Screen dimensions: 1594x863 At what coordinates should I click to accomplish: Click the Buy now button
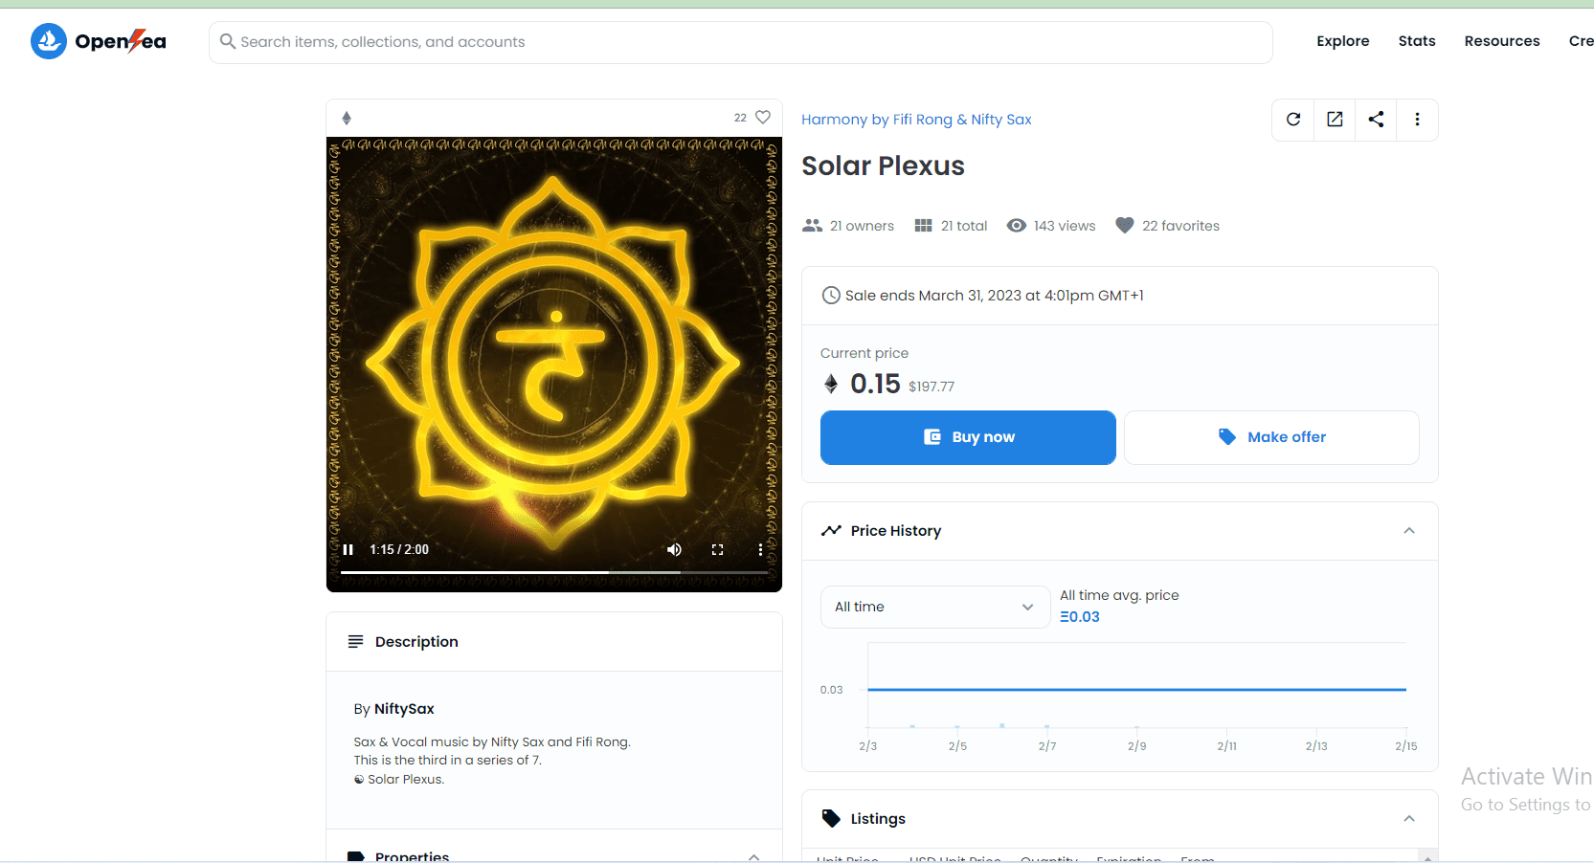[x=968, y=437]
